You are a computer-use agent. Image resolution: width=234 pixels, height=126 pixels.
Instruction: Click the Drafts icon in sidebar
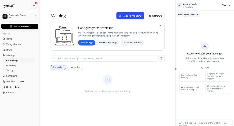(4, 50)
